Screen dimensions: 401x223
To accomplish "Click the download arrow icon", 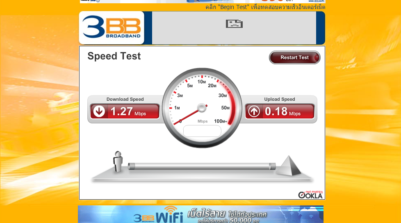I will coord(99,111).
